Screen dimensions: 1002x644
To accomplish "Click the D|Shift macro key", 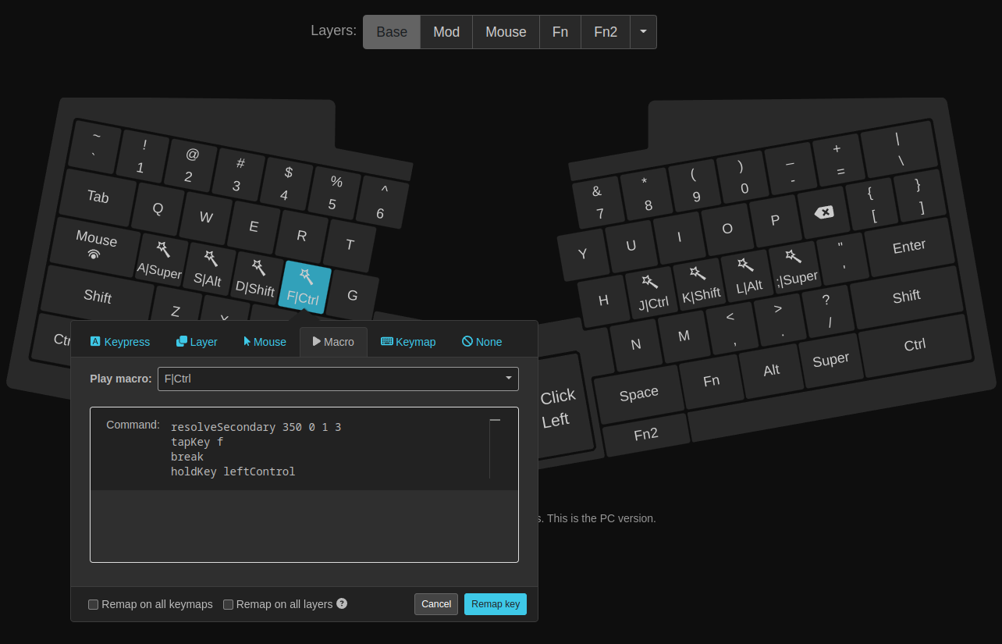I will [256, 279].
